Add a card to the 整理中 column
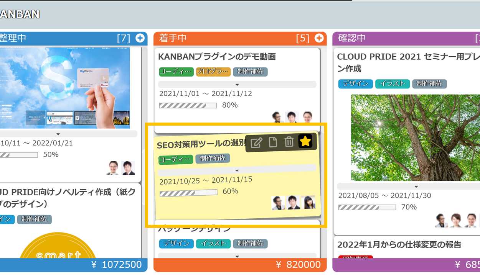 140,38
